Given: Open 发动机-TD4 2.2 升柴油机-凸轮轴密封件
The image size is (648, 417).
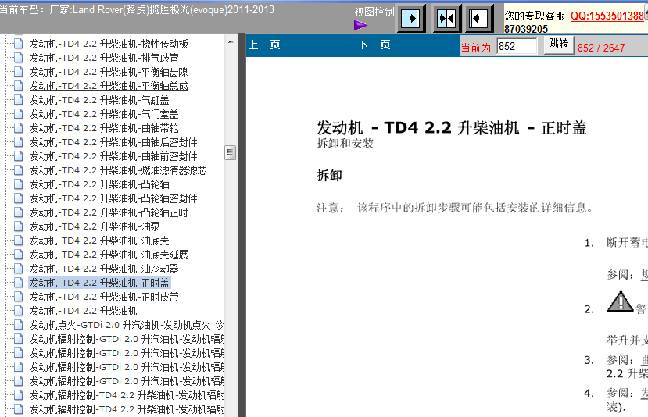Looking at the screenshot, I should pos(113,198).
